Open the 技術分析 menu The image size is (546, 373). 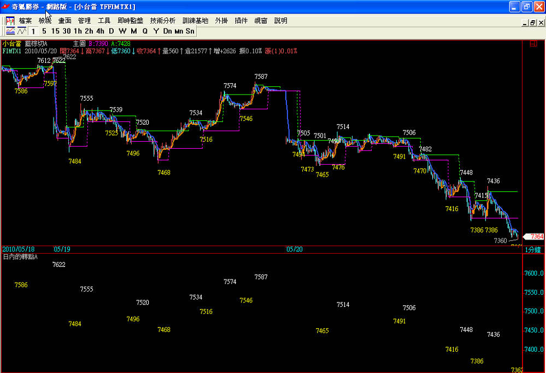coord(163,21)
